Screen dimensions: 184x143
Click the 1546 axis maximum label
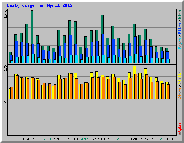click(x=6, y=14)
